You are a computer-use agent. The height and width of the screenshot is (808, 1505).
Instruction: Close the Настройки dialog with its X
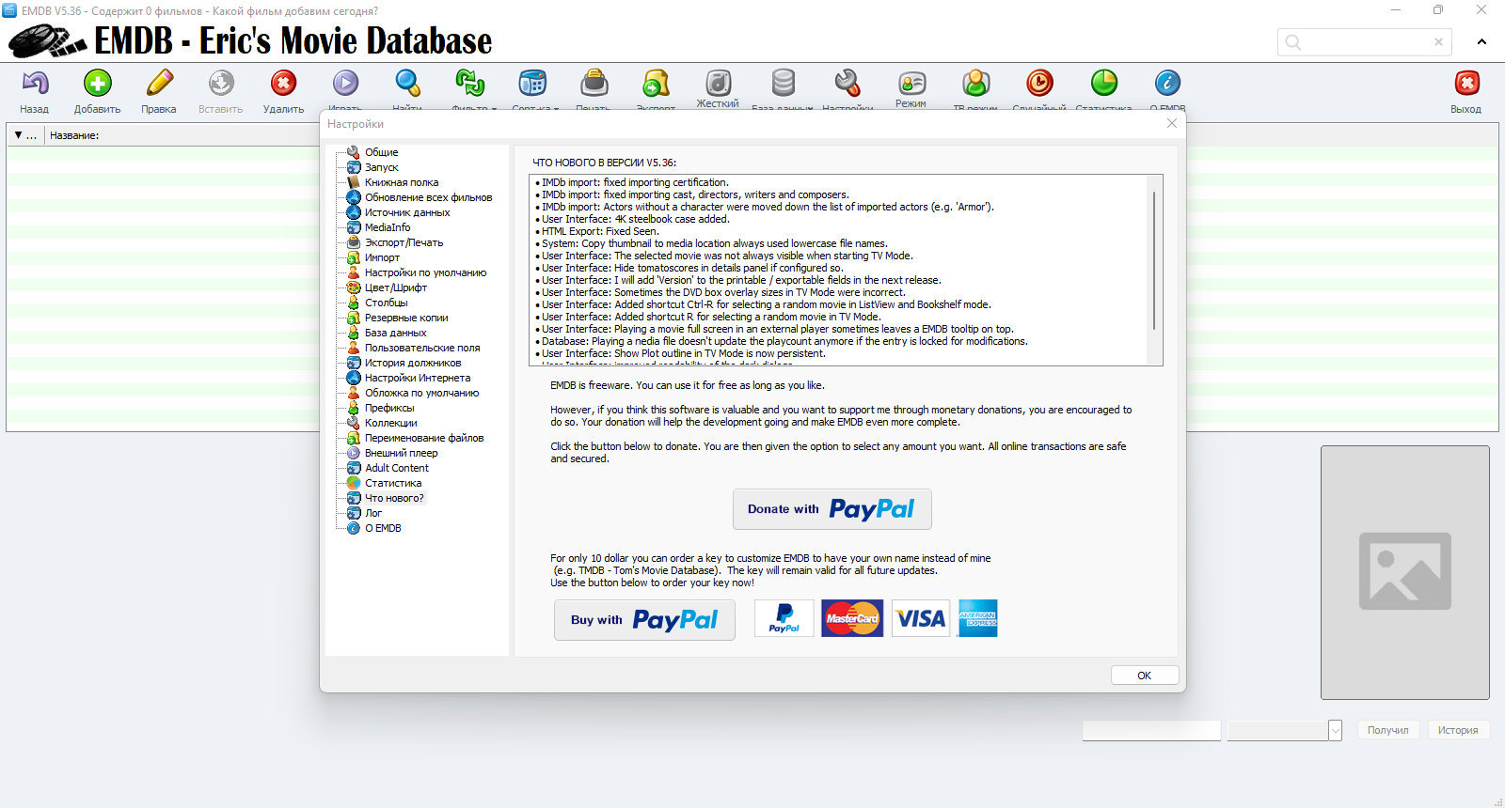(x=1172, y=123)
